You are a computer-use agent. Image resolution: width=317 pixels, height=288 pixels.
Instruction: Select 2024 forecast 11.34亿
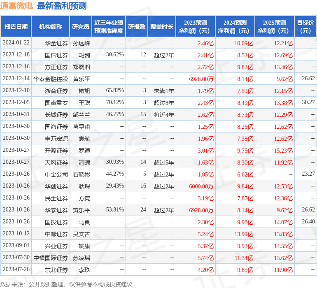coord(244,258)
